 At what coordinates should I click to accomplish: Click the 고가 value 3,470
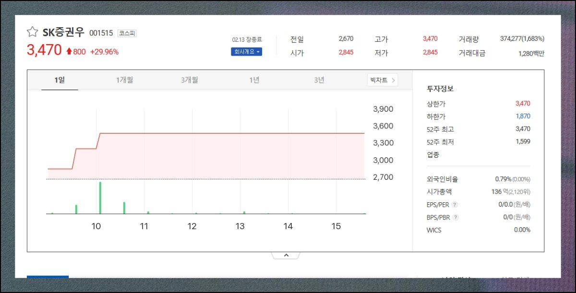point(430,39)
